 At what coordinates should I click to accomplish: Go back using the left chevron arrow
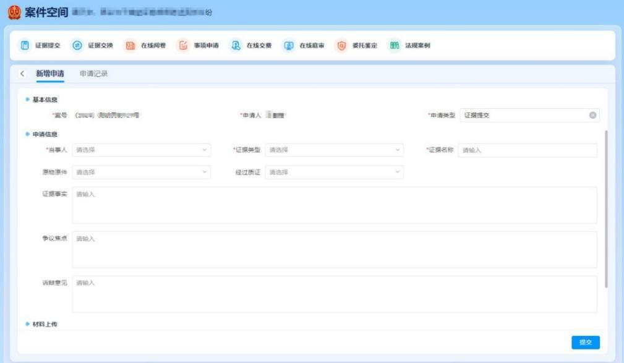23,74
